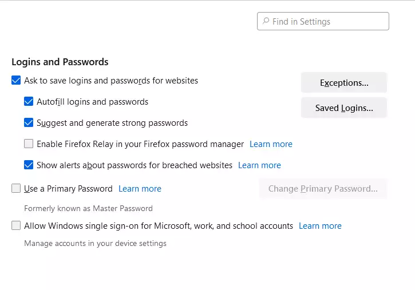Click the magnifier icon in search box
This screenshot has width=415, height=290.
pos(266,21)
